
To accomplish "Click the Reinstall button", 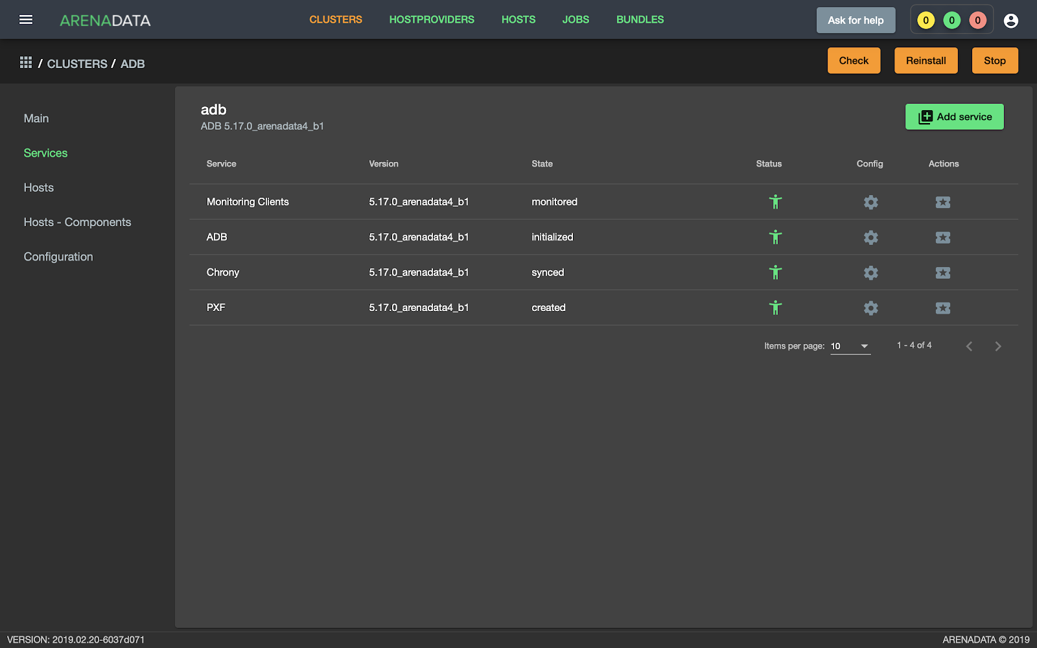I will click(926, 61).
